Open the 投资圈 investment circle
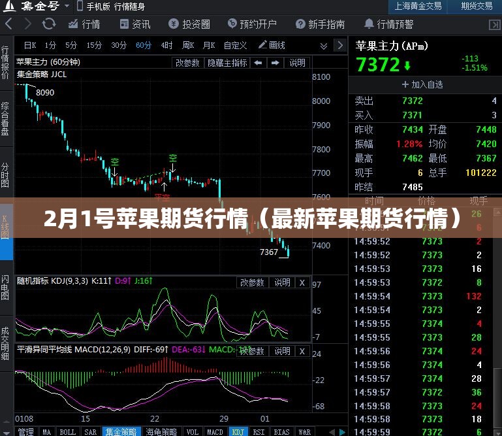This screenshot has width=502, height=436. [189, 24]
